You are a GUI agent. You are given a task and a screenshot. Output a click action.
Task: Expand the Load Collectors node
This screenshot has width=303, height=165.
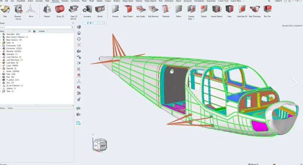[1, 57]
